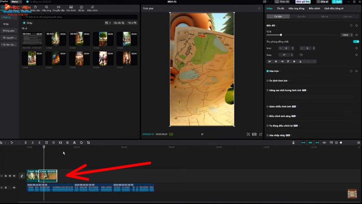The image size is (362, 204).
Task: Open the Hiệu ứng (effects) panel icon
Action: 46,8
